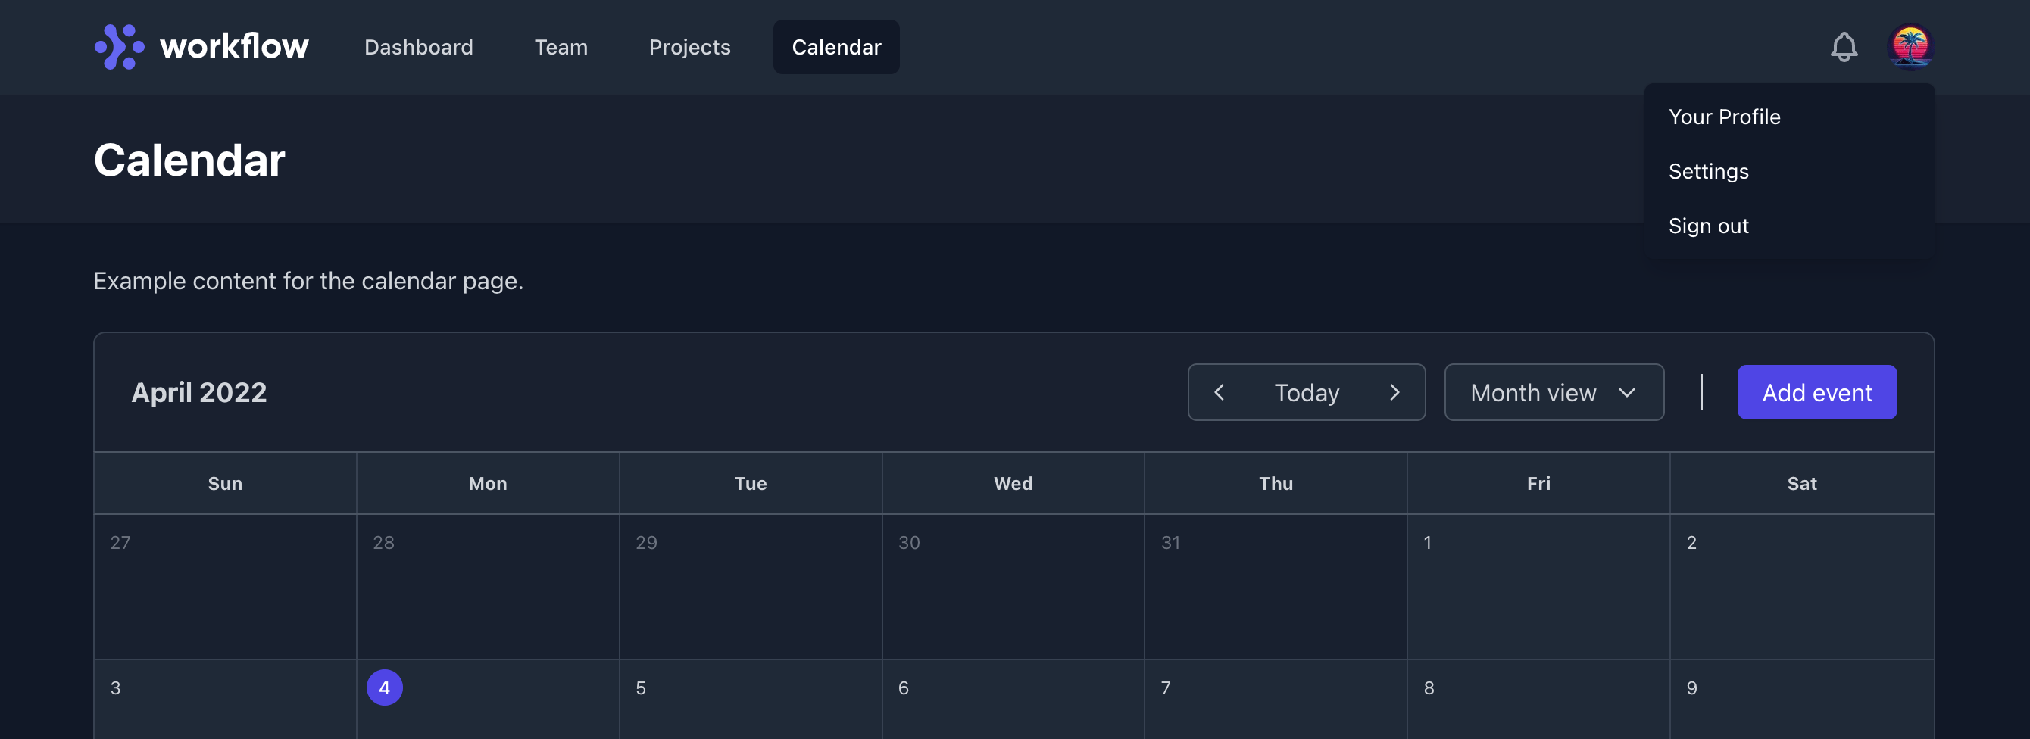Open the Team nav item
The height and width of the screenshot is (739, 2030).
pyautogui.click(x=561, y=47)
